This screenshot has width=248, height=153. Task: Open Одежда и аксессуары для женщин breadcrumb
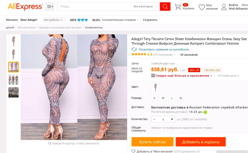point(60,27)
